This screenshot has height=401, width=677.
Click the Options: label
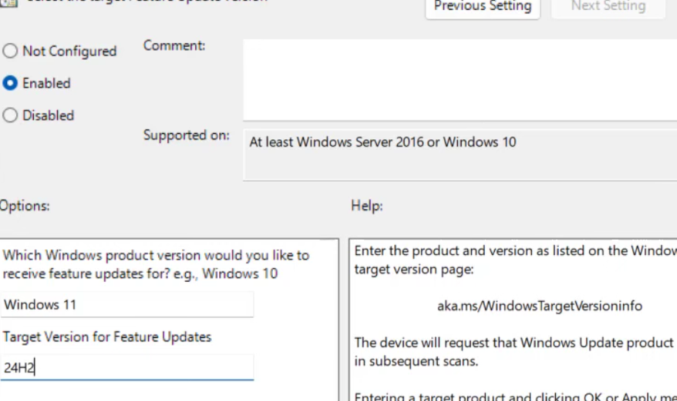coord(25,206)
